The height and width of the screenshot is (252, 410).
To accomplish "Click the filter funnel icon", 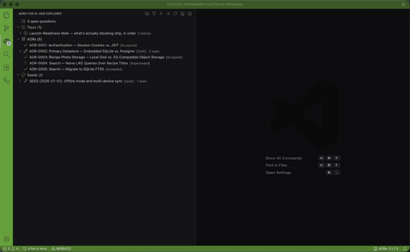I will [x=154, y=13].
